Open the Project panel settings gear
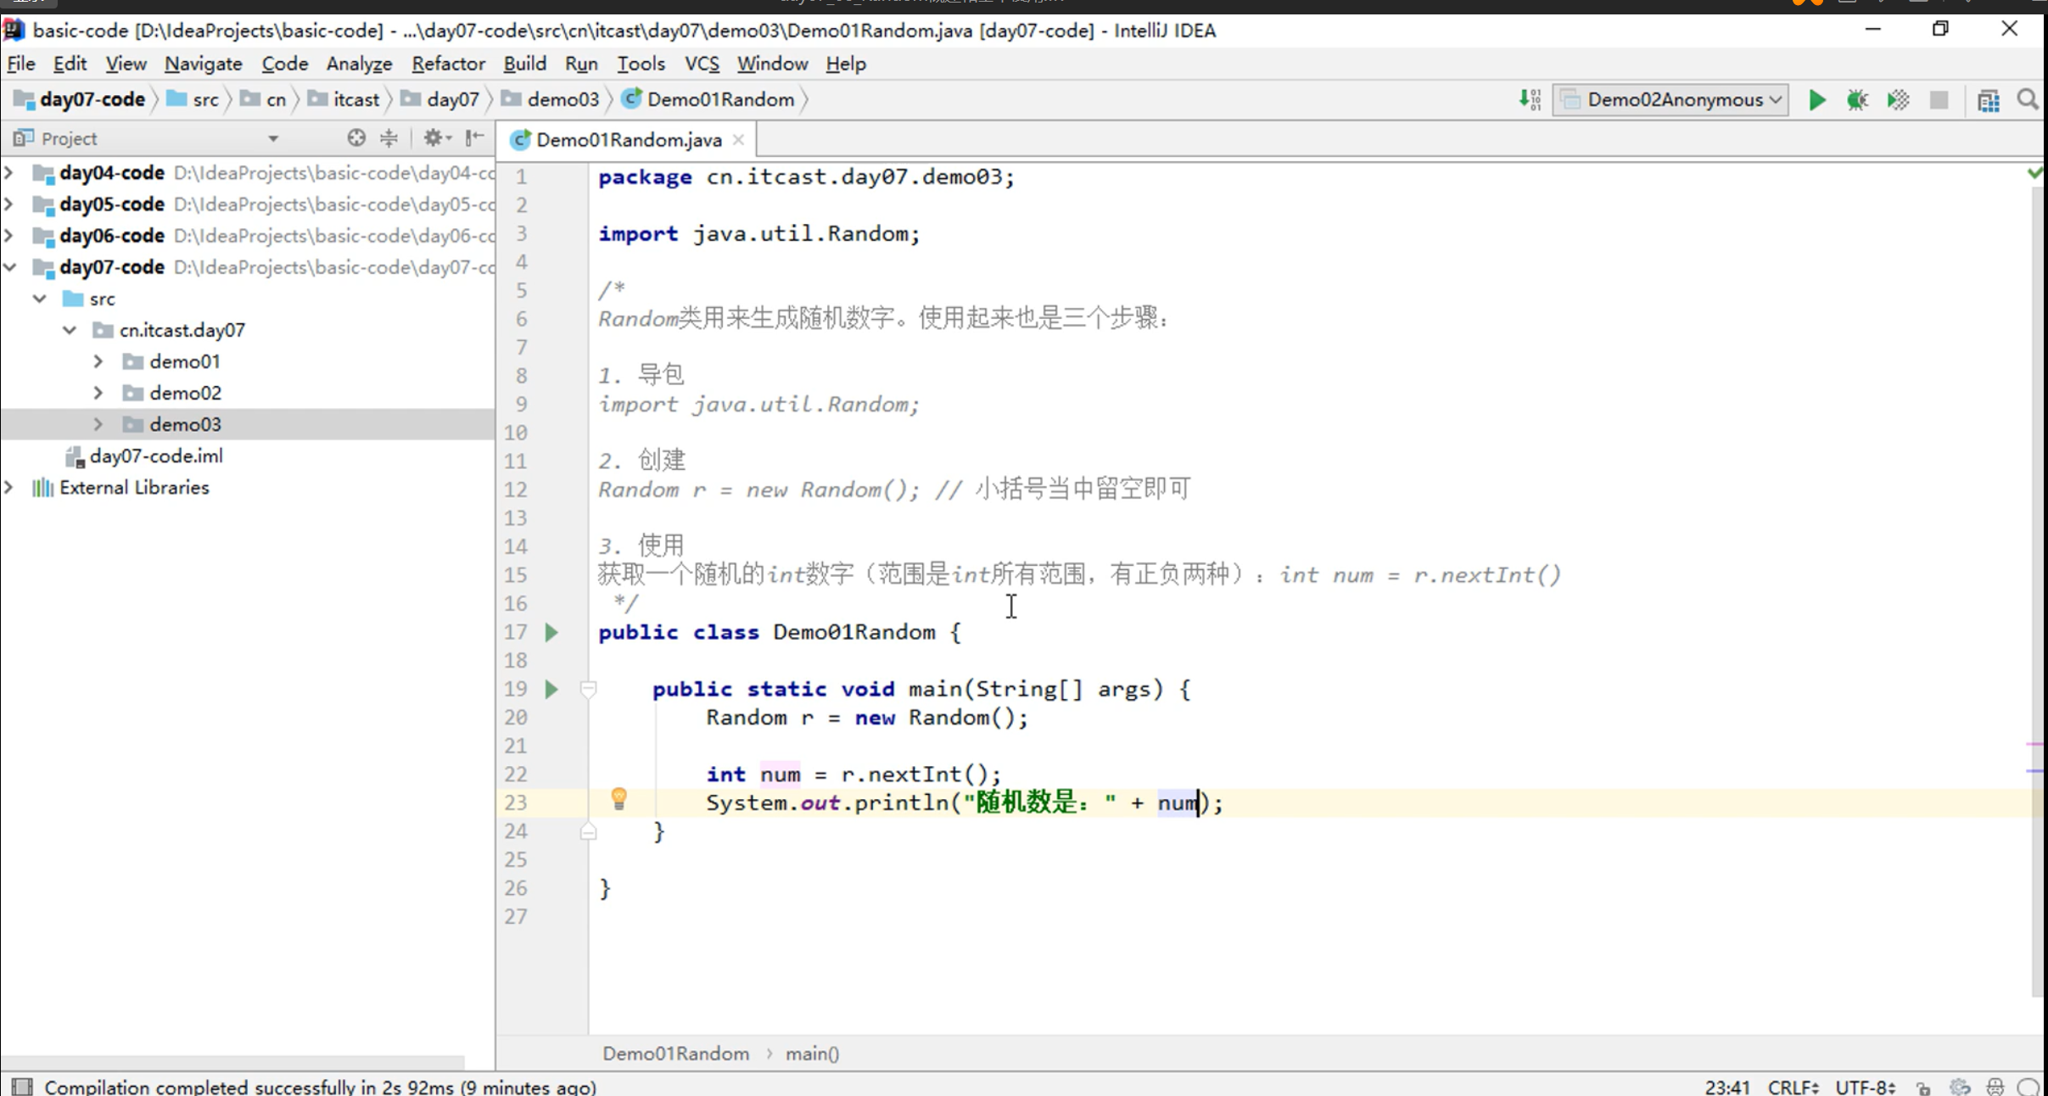This screenshot has height=1096, width=2048. coord(434,138)
